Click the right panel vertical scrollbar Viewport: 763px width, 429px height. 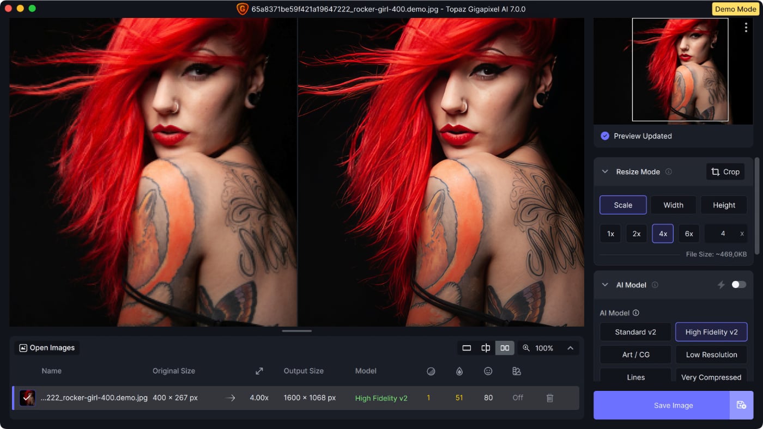coord(756,206)
